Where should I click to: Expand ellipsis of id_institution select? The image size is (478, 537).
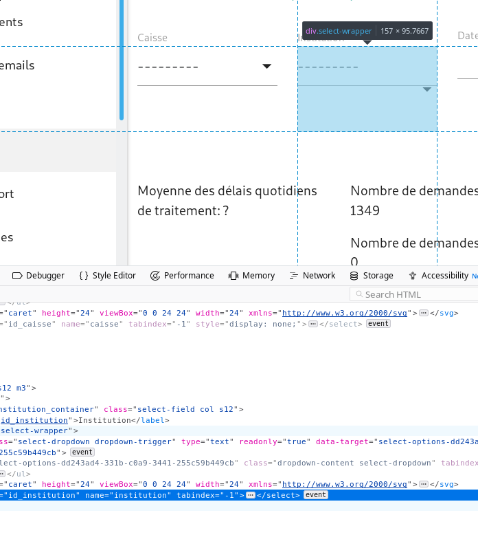251,495
